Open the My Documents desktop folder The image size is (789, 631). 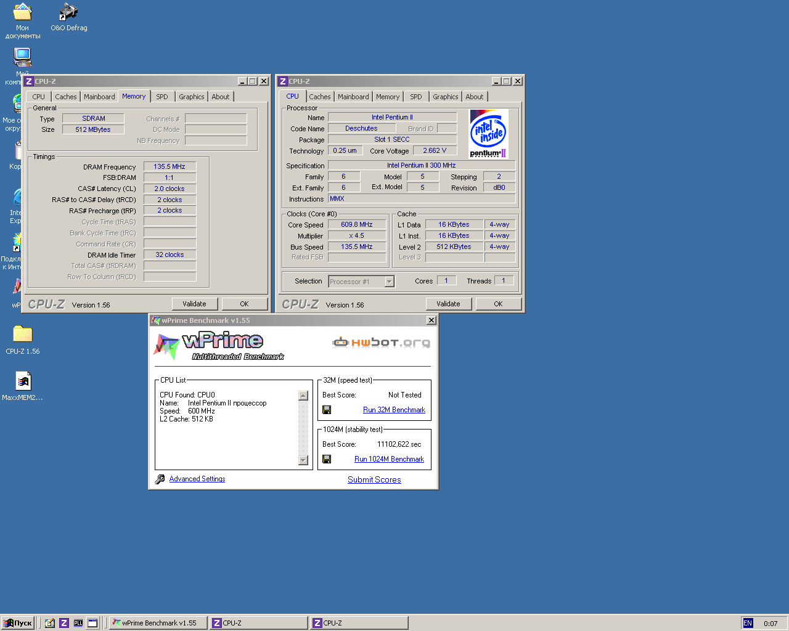[22, 20]
